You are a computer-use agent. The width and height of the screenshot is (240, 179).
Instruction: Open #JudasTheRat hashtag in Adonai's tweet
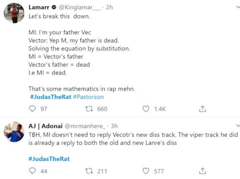(x=49, y=159)
